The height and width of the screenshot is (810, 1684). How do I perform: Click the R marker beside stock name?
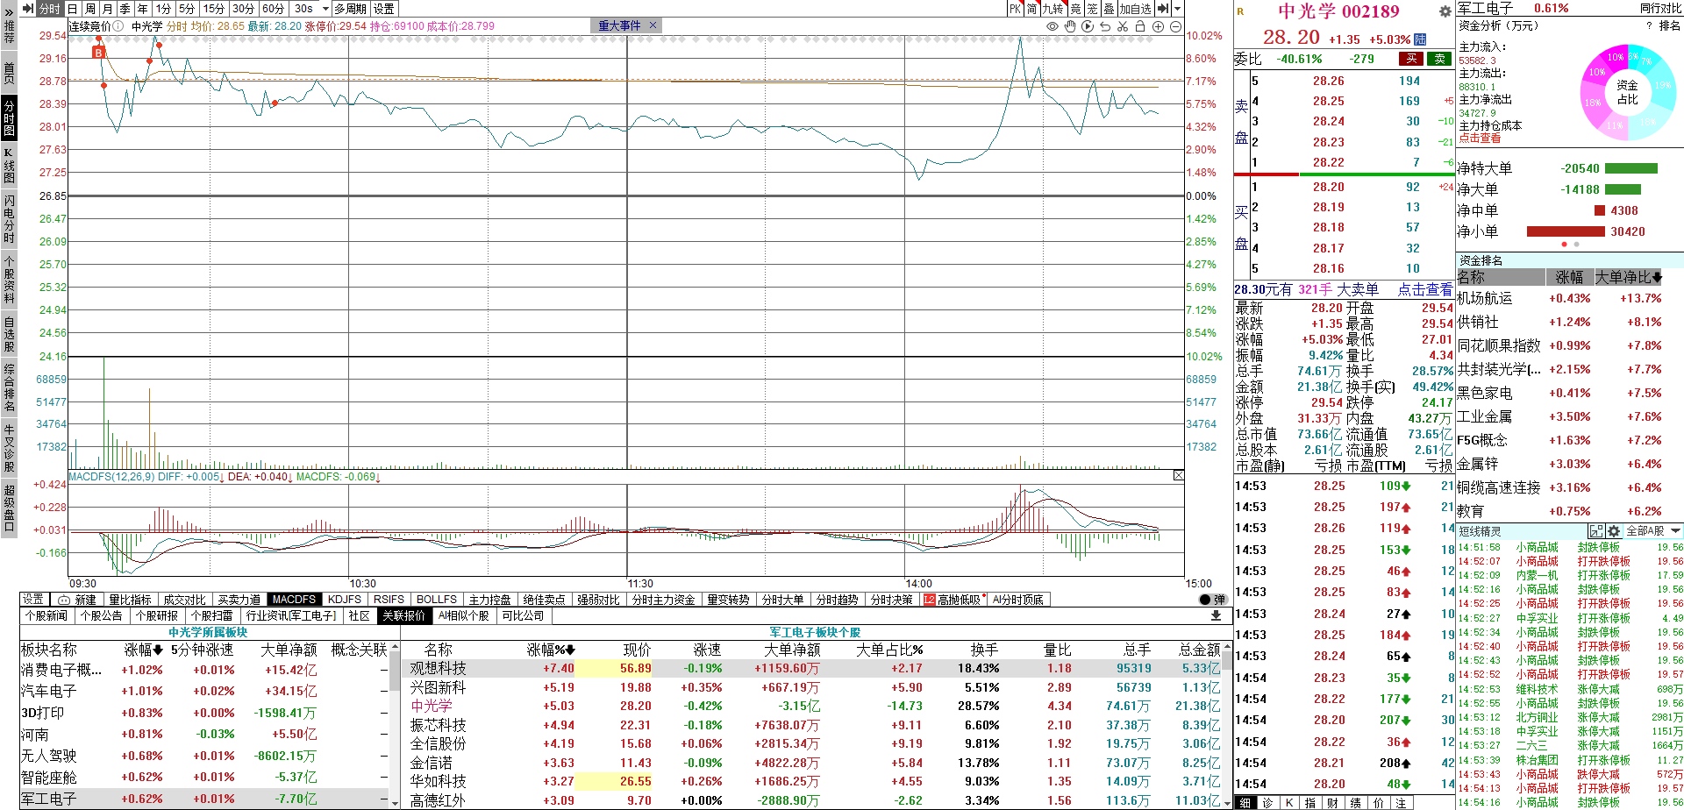(x=1240, y=11)
